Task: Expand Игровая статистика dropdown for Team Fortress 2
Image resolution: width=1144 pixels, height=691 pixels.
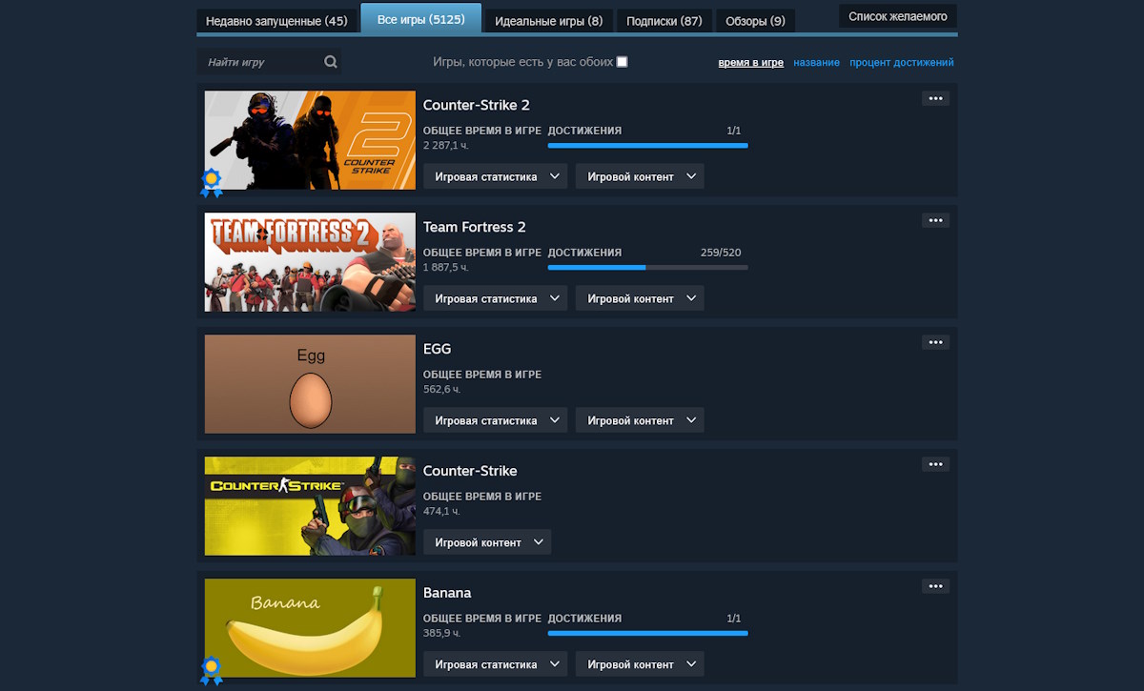Action: coord(496,298)
